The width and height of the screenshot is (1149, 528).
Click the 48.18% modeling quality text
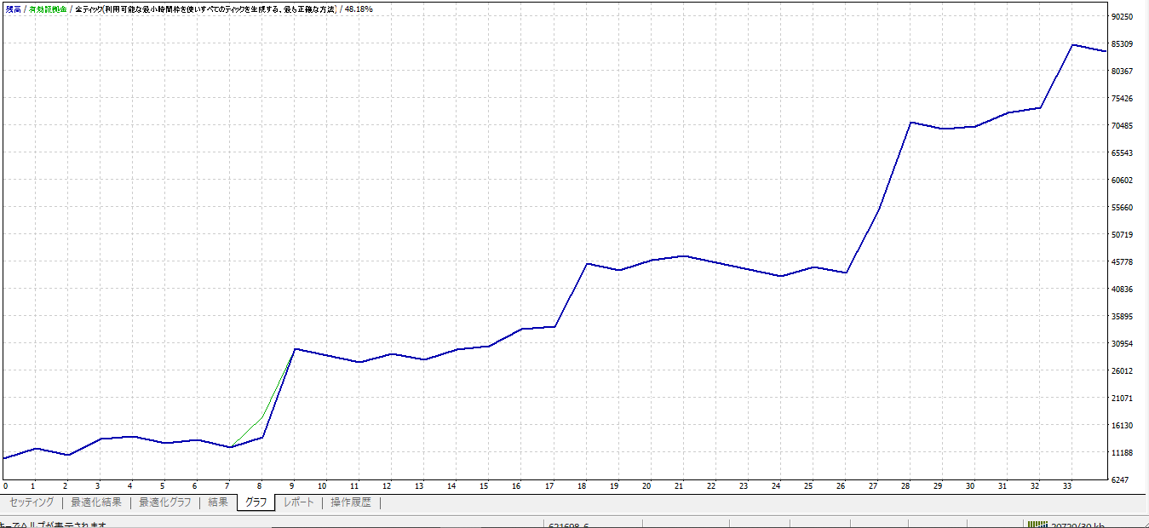pyautogui.click(x=359, y=9)
